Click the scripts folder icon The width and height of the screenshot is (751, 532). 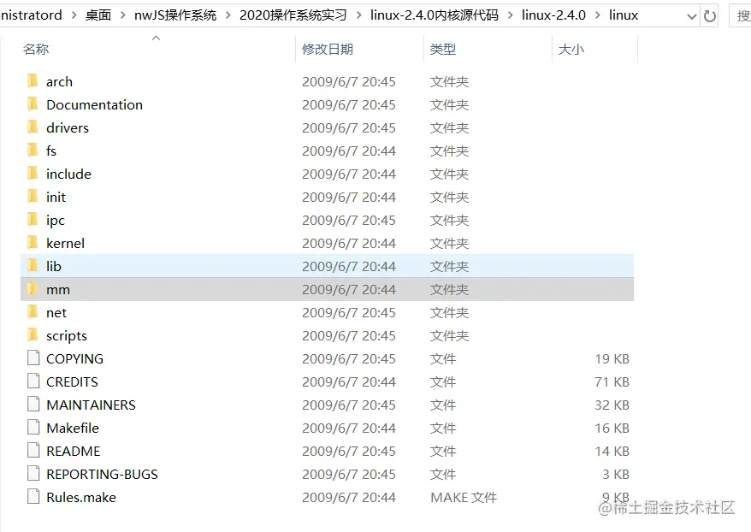click(x=33, y=335)
